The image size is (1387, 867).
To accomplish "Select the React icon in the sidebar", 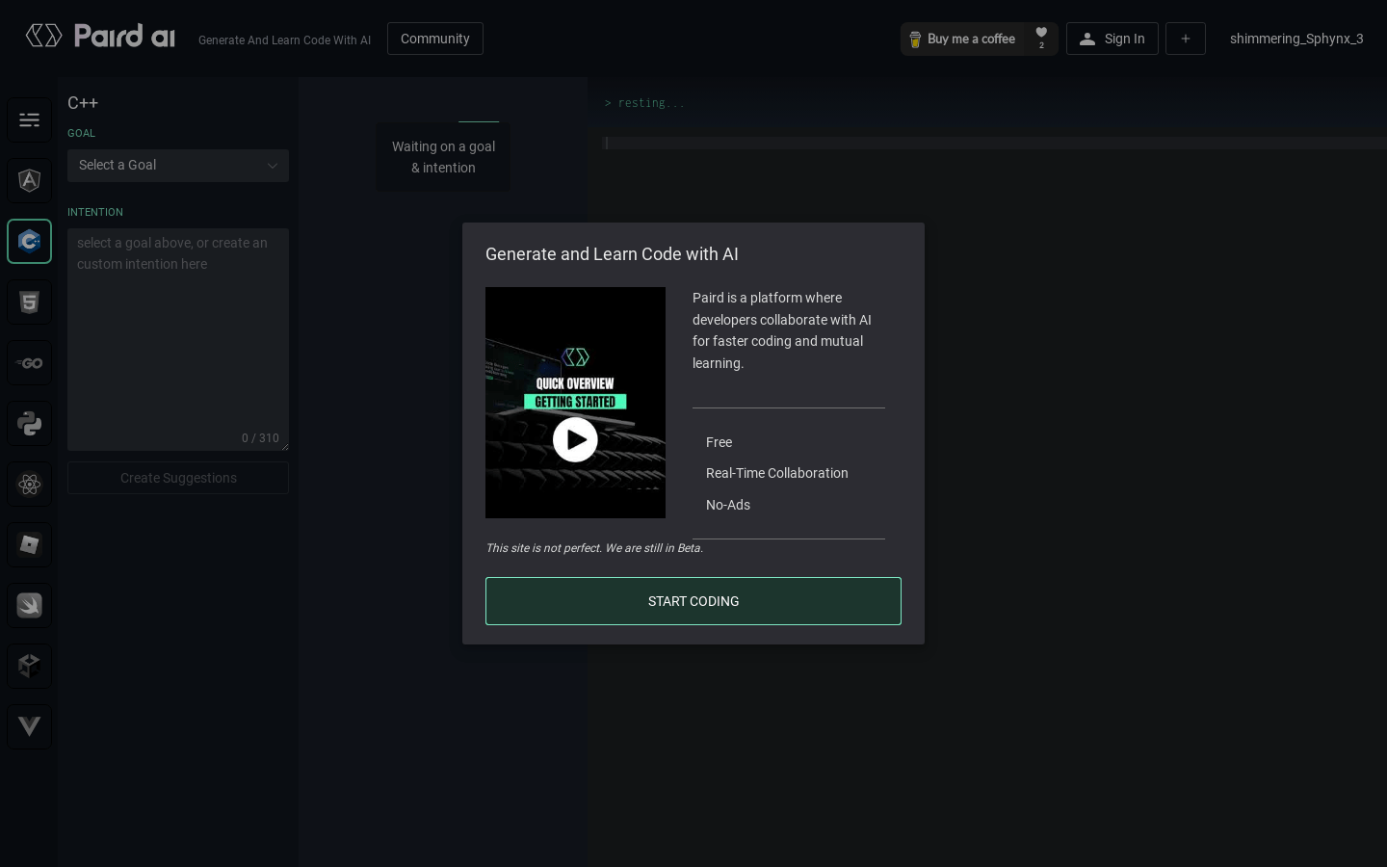I will [x=29, y=484].
